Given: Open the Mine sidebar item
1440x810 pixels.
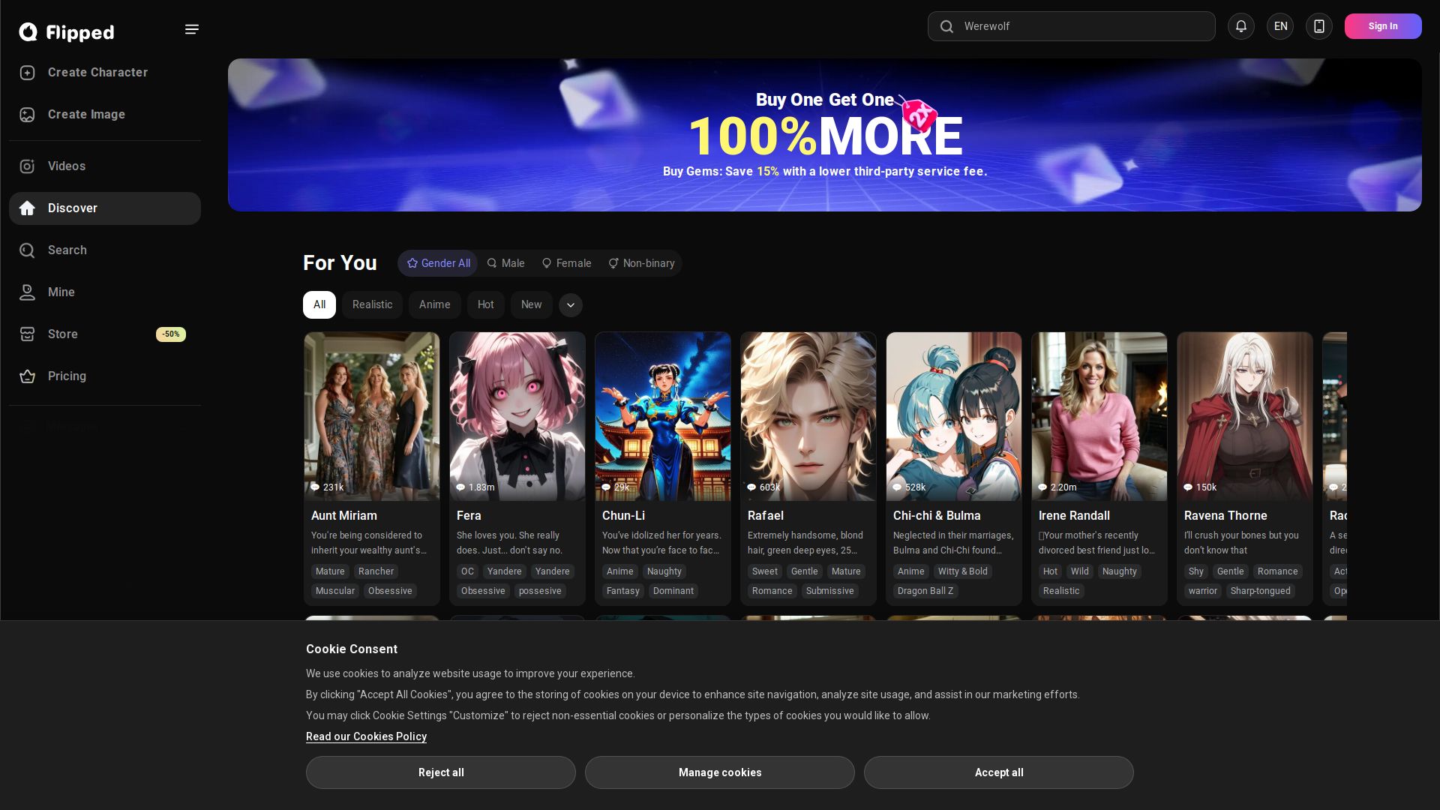Looking at the screenshot, I should pos(105,292).
